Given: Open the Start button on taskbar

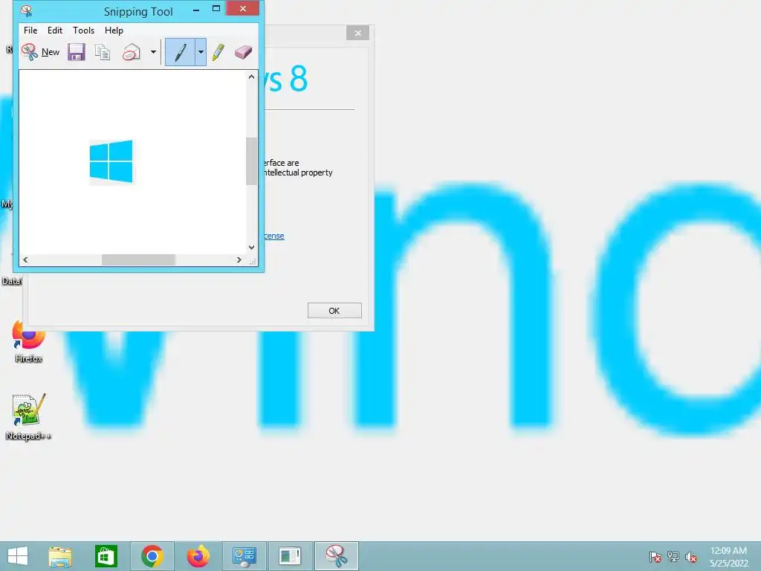Looking at the screenshot, I should 18,556.
